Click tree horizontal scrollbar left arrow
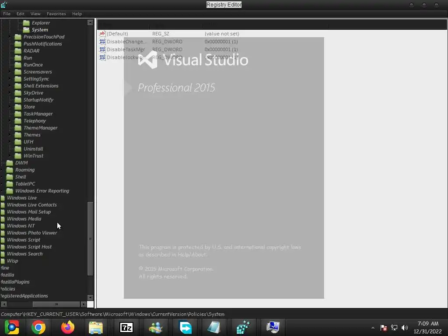This screenshot has height=336, width=448. [4, 304]
